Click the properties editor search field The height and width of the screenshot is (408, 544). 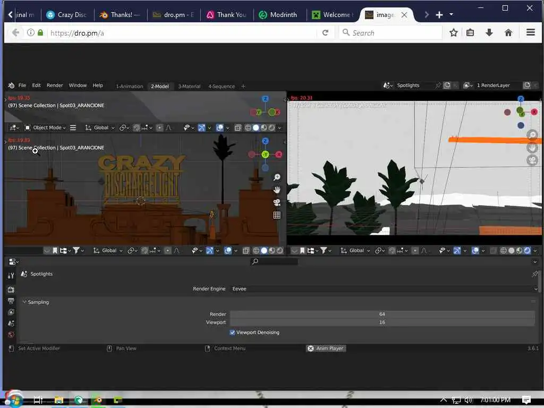(x=274, y=261)
